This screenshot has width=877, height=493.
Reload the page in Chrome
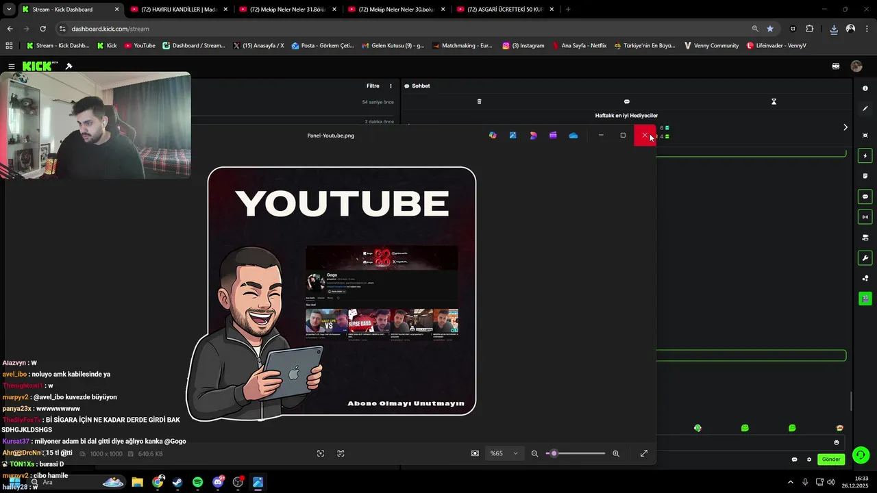click(42, 29)
